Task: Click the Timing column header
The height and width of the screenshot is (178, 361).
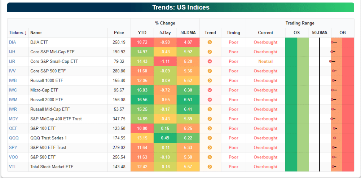Action: tap(233, 33)
